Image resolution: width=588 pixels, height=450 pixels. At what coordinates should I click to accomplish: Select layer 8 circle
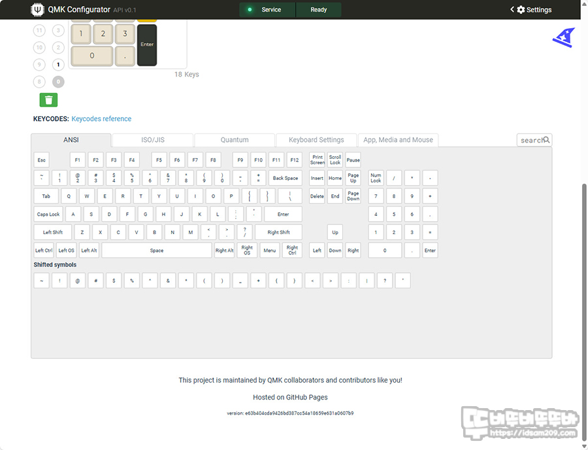(x=39, y=82)
